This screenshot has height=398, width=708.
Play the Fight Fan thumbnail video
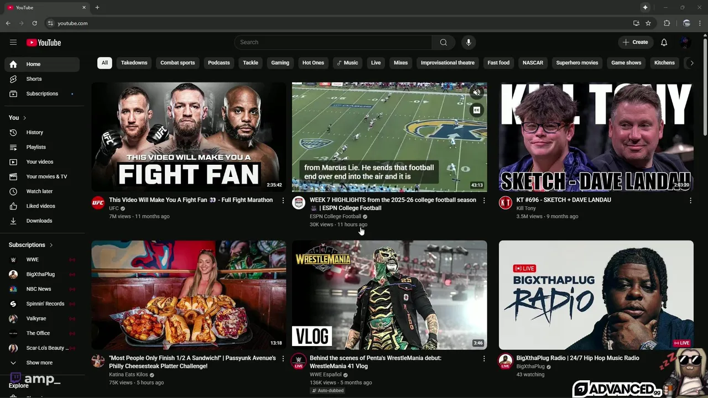click(189, 137)
